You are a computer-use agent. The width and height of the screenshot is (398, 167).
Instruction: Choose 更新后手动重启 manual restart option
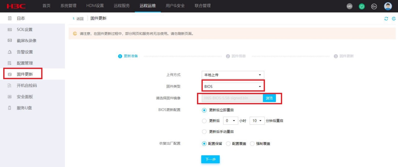[x=205, y=131]
